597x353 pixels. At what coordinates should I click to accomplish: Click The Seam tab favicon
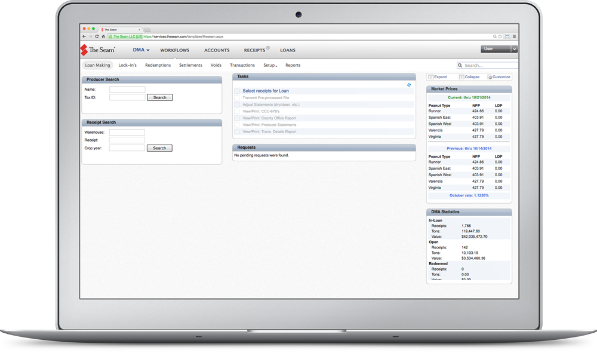[x=102, y=30]
